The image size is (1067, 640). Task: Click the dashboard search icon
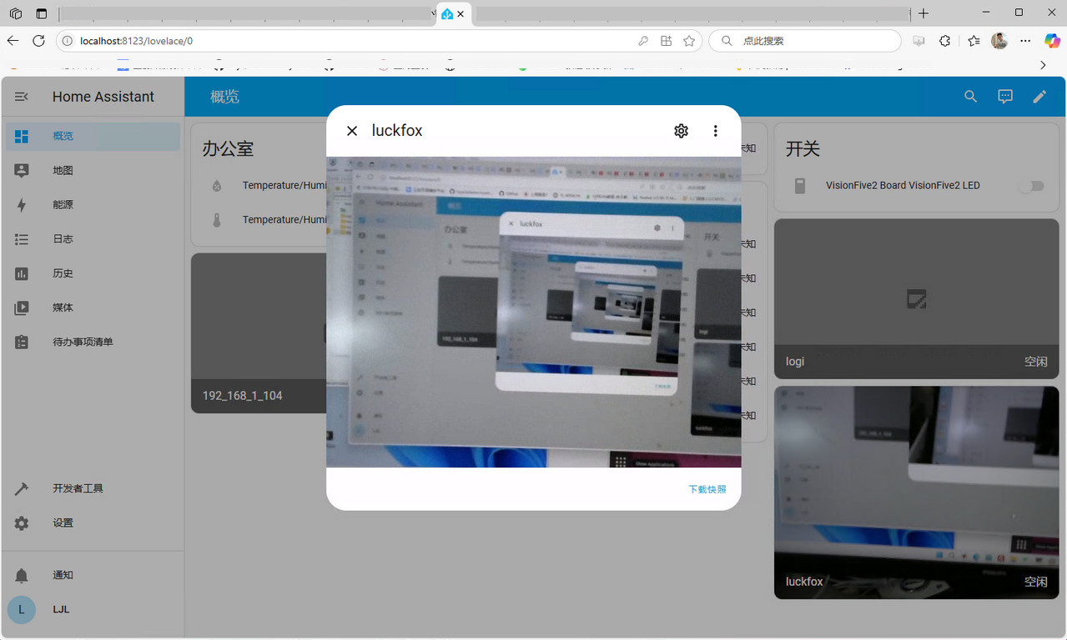(971, 97)
